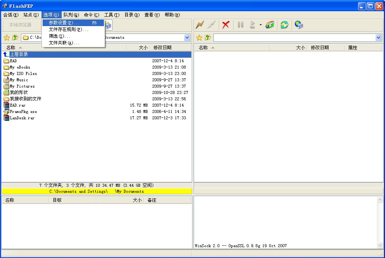
Task: Open 筛选(I)... from the dropdown menu
Action: pos(73,36)
